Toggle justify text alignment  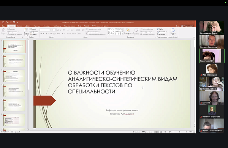76,33
